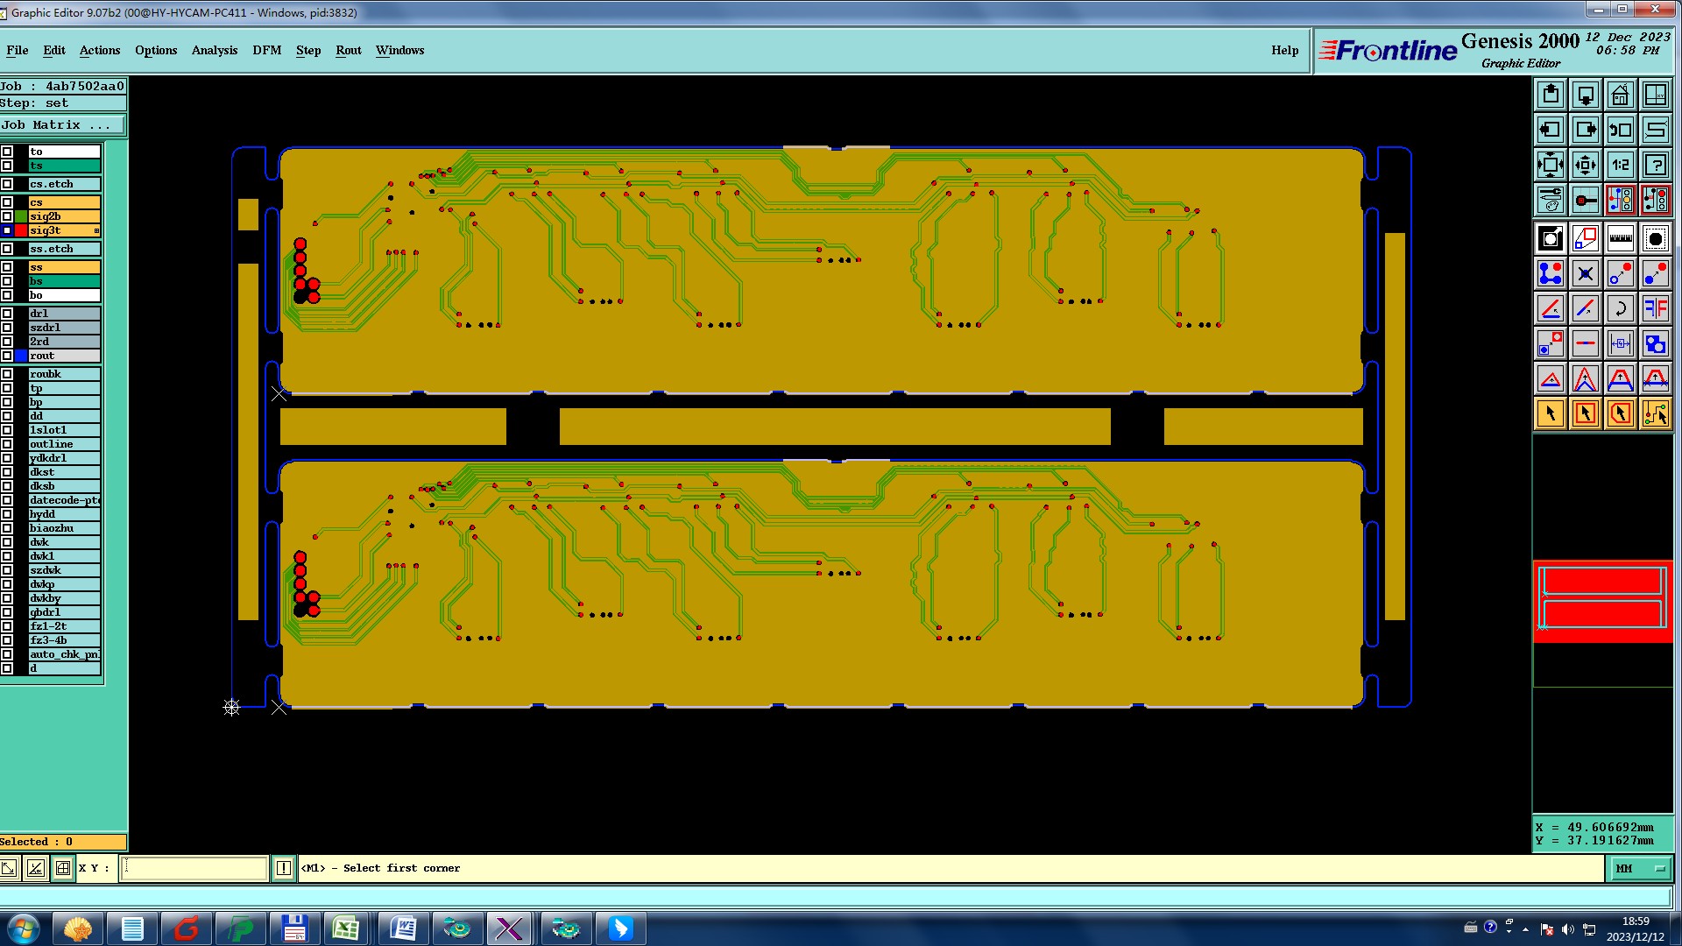Select the rotate feature tool icon
The width and height of the screenshot is (1682, 946).
point(1620,308)
